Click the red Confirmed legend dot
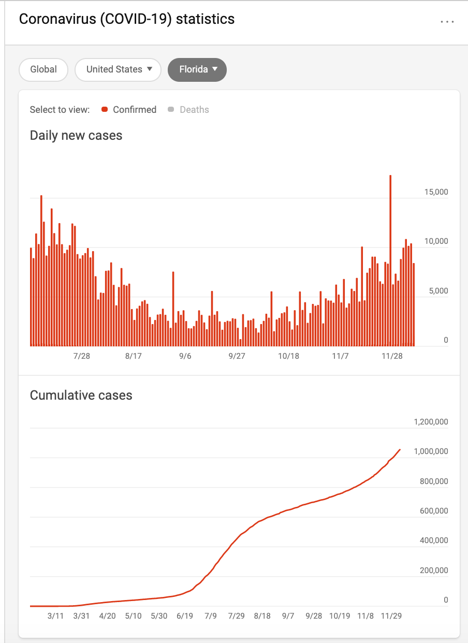The height and width of the screenshot is (643, 468). coord(104,109)
